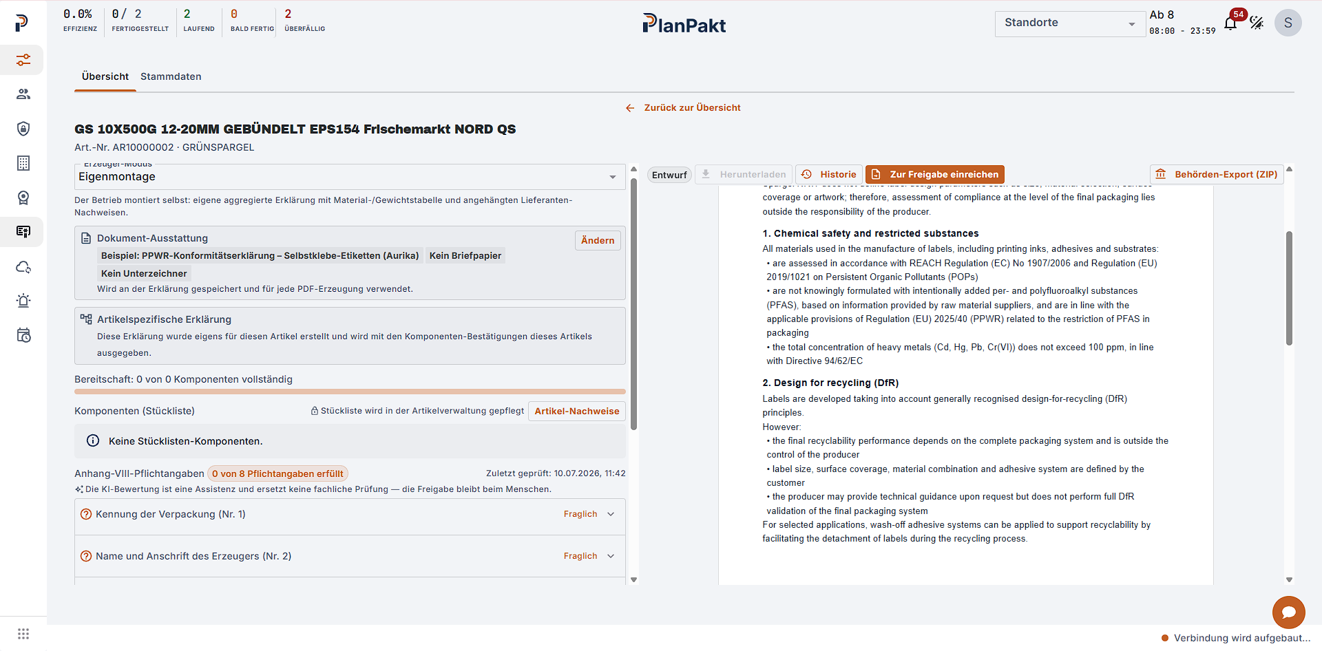The image size is (1322, 651).
Task: Open the shield security sidebar icon
Action: [23, 129]
